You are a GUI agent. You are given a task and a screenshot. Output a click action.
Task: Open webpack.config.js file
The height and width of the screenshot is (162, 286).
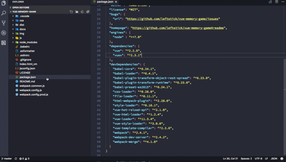[30, 90]
